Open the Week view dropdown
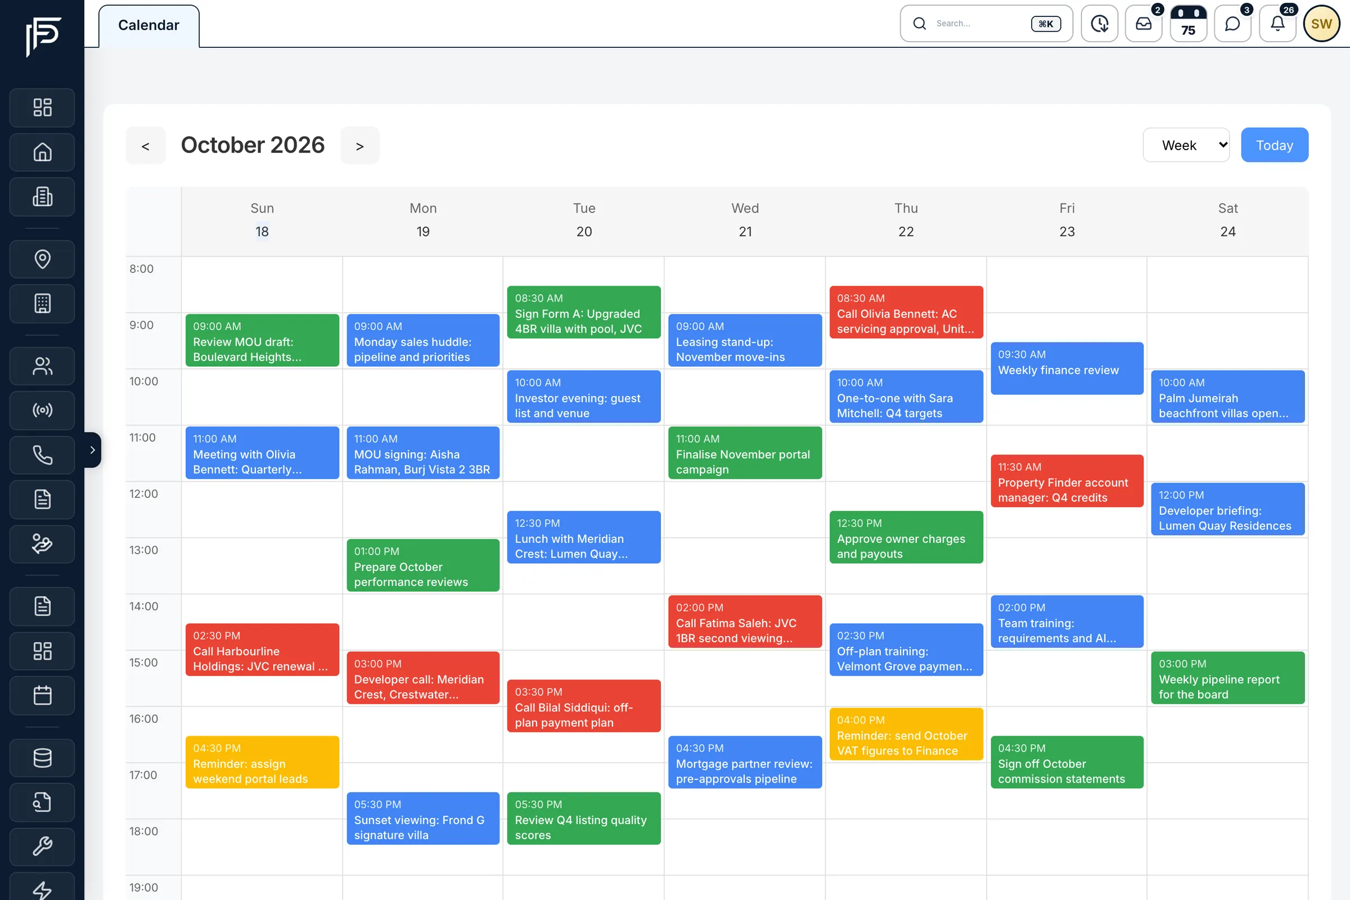The height and width of the screenshot is (900, 1350). click(1186, 145)
